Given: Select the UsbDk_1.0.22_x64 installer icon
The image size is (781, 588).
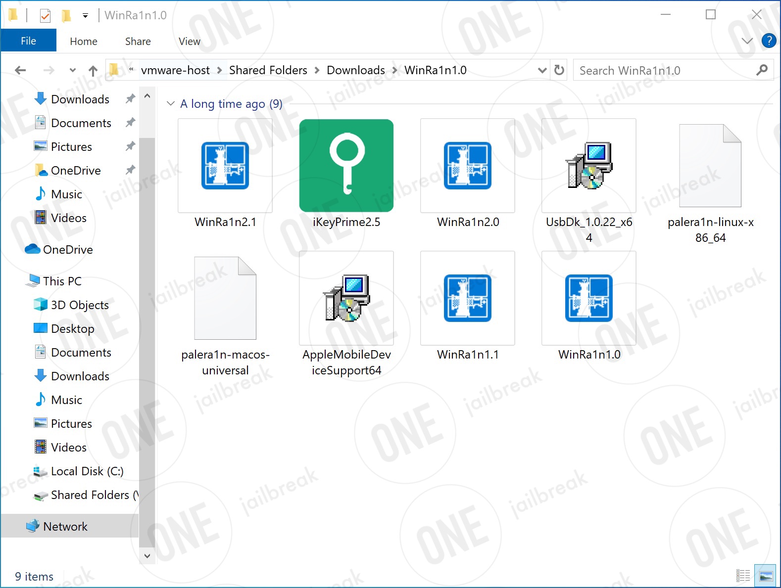Looking at the screenshot, I should (x=589, y=166).
